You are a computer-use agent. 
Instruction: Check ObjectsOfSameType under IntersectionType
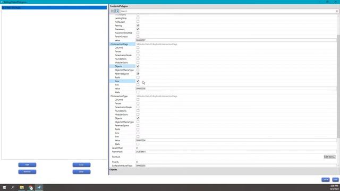[138, 122]
